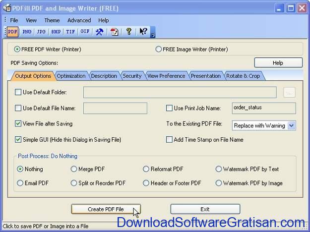Viewport: 310px width, 232px height.
Task: Toggle View File after Saving checkbox
Action: coord(18,124)
